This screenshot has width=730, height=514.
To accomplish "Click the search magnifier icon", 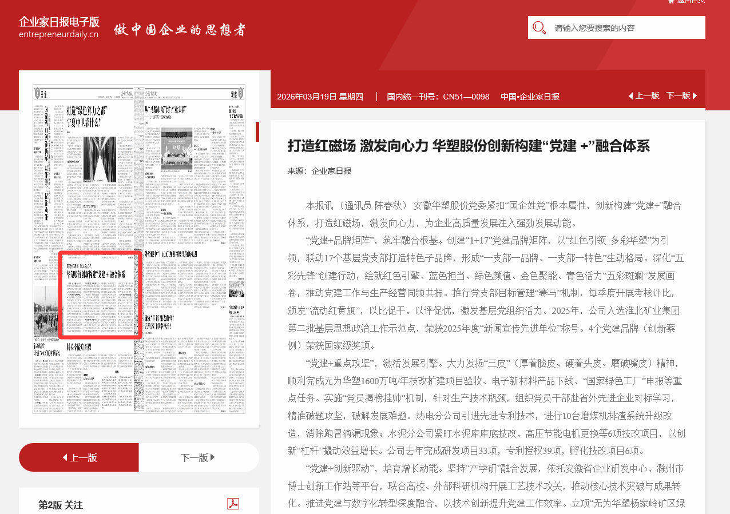I will pyautogui.click(x=539, y=27).
